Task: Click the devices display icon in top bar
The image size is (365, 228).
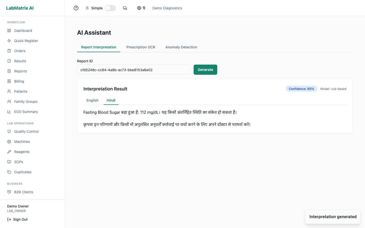Action: [x=125, y=8]
